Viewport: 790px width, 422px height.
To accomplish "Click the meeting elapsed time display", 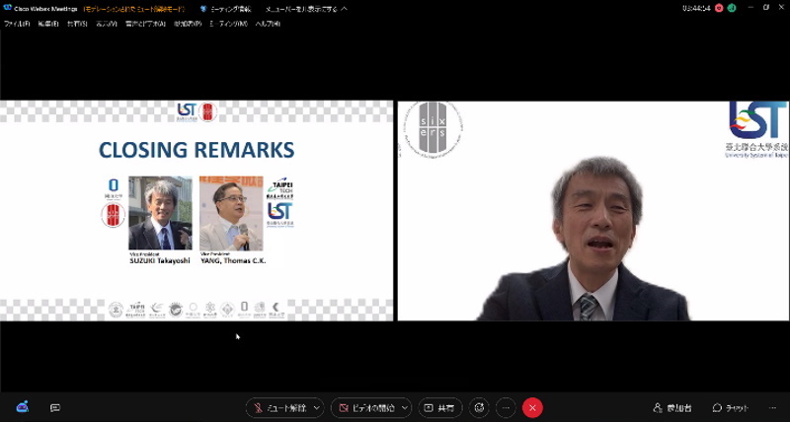I will 696,9.
